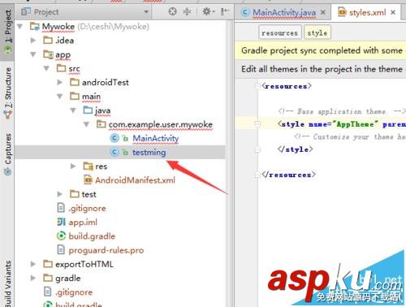Click the resources breadcrumb
406x307 pixels.
coord(280,33)
